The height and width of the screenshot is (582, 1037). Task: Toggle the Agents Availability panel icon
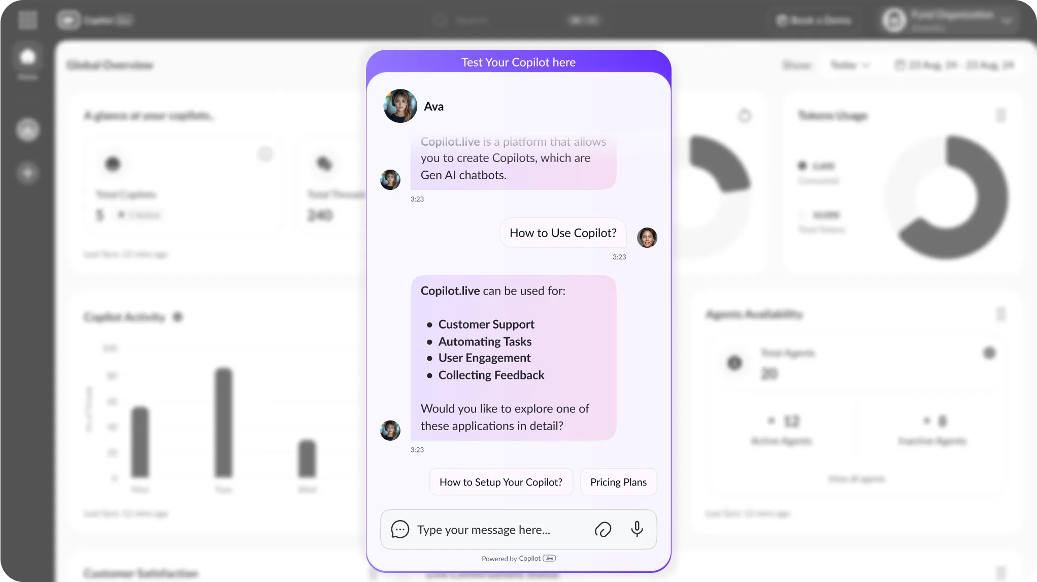click(x=1002, y=314)
